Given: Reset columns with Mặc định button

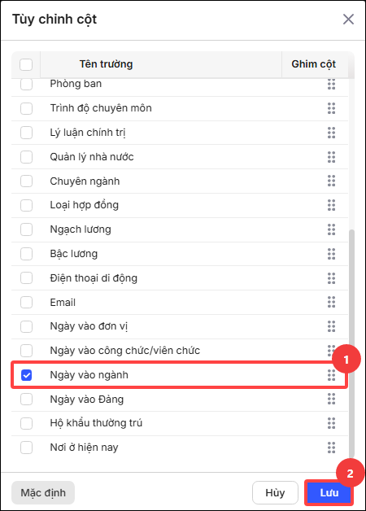Looking at the screenshot, I should [43, 492].
